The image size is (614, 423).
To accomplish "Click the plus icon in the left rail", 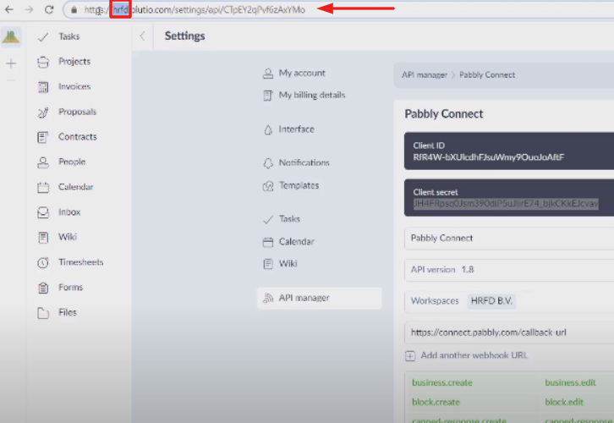I will pos(11,63).
